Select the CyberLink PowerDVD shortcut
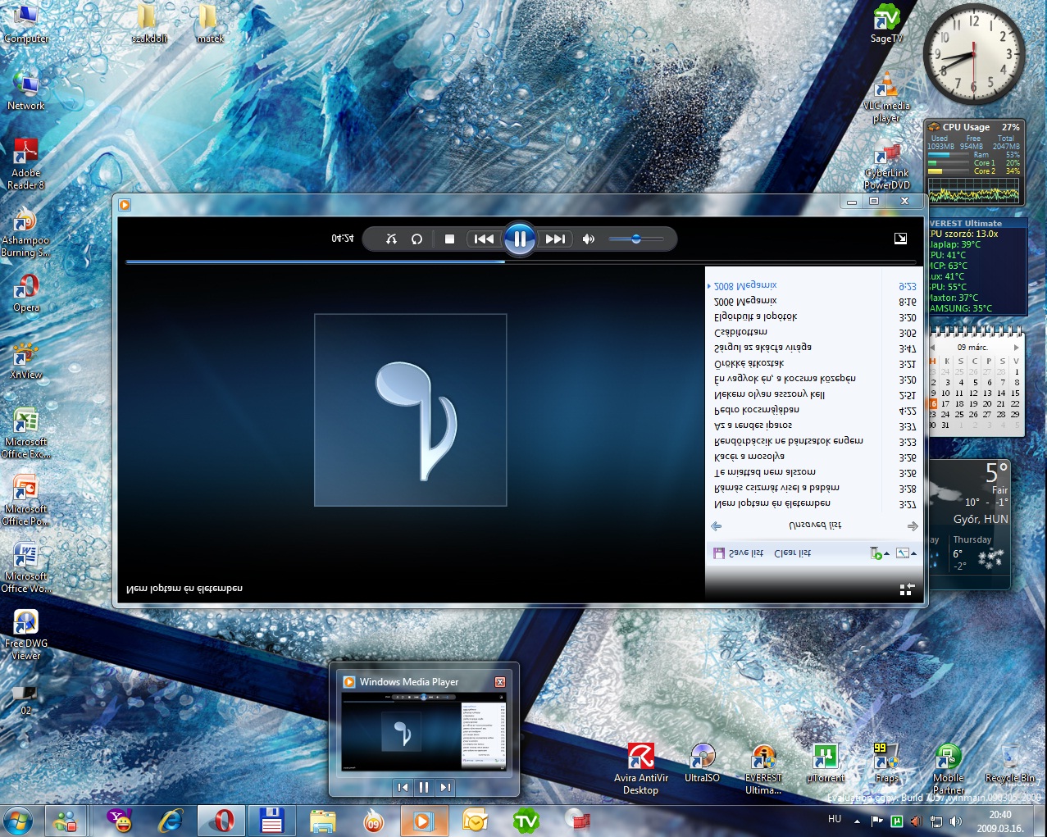Screen dimensions: 1047x837 pos(886,166)
